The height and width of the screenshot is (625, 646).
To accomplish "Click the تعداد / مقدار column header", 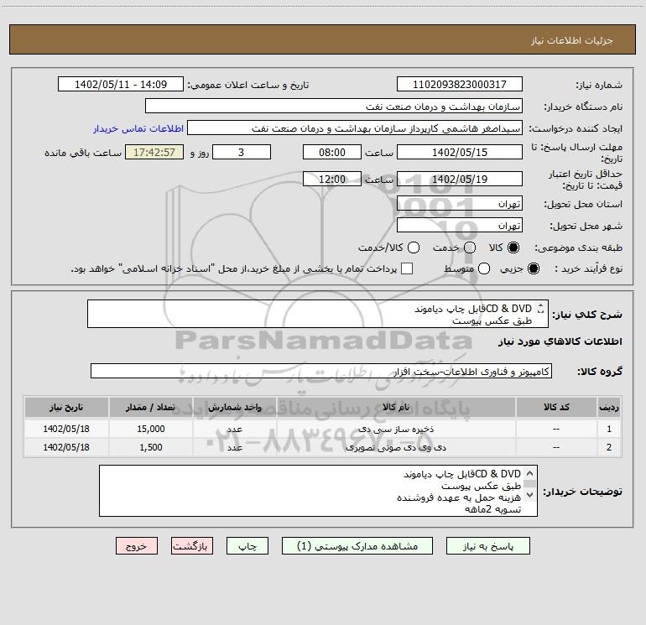I will pyautogui.click(x=151, y=407).
